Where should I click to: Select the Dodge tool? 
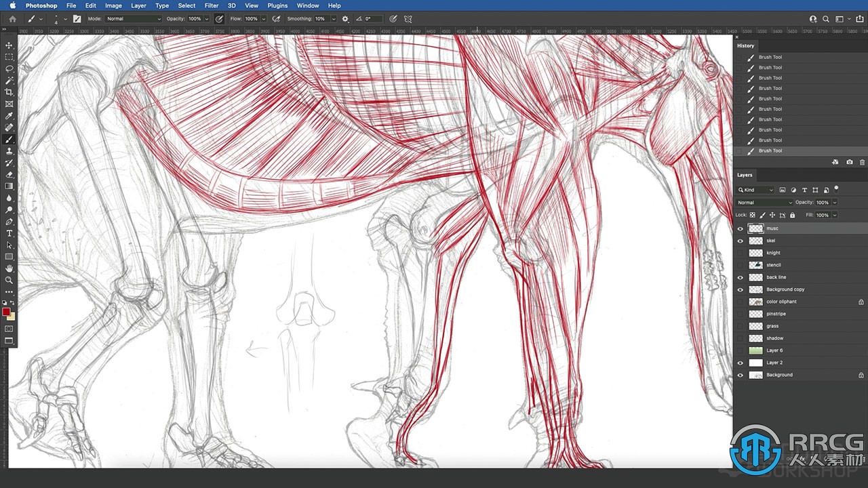click(9, 209)
